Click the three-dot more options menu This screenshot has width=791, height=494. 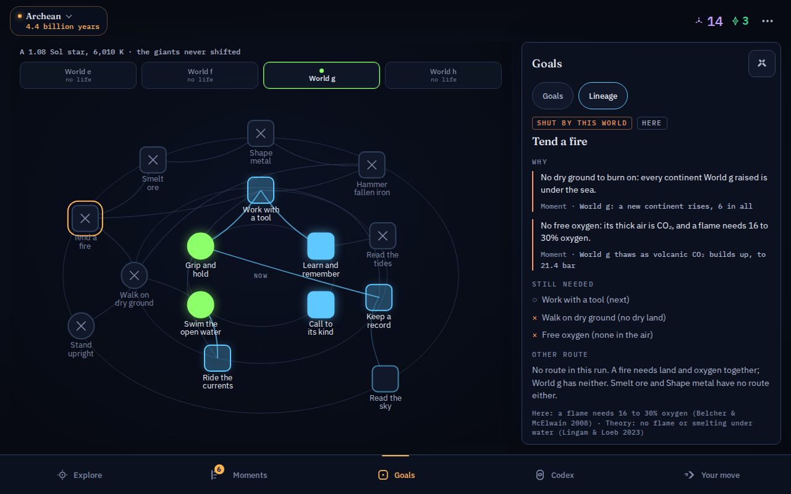click(768, 21)
